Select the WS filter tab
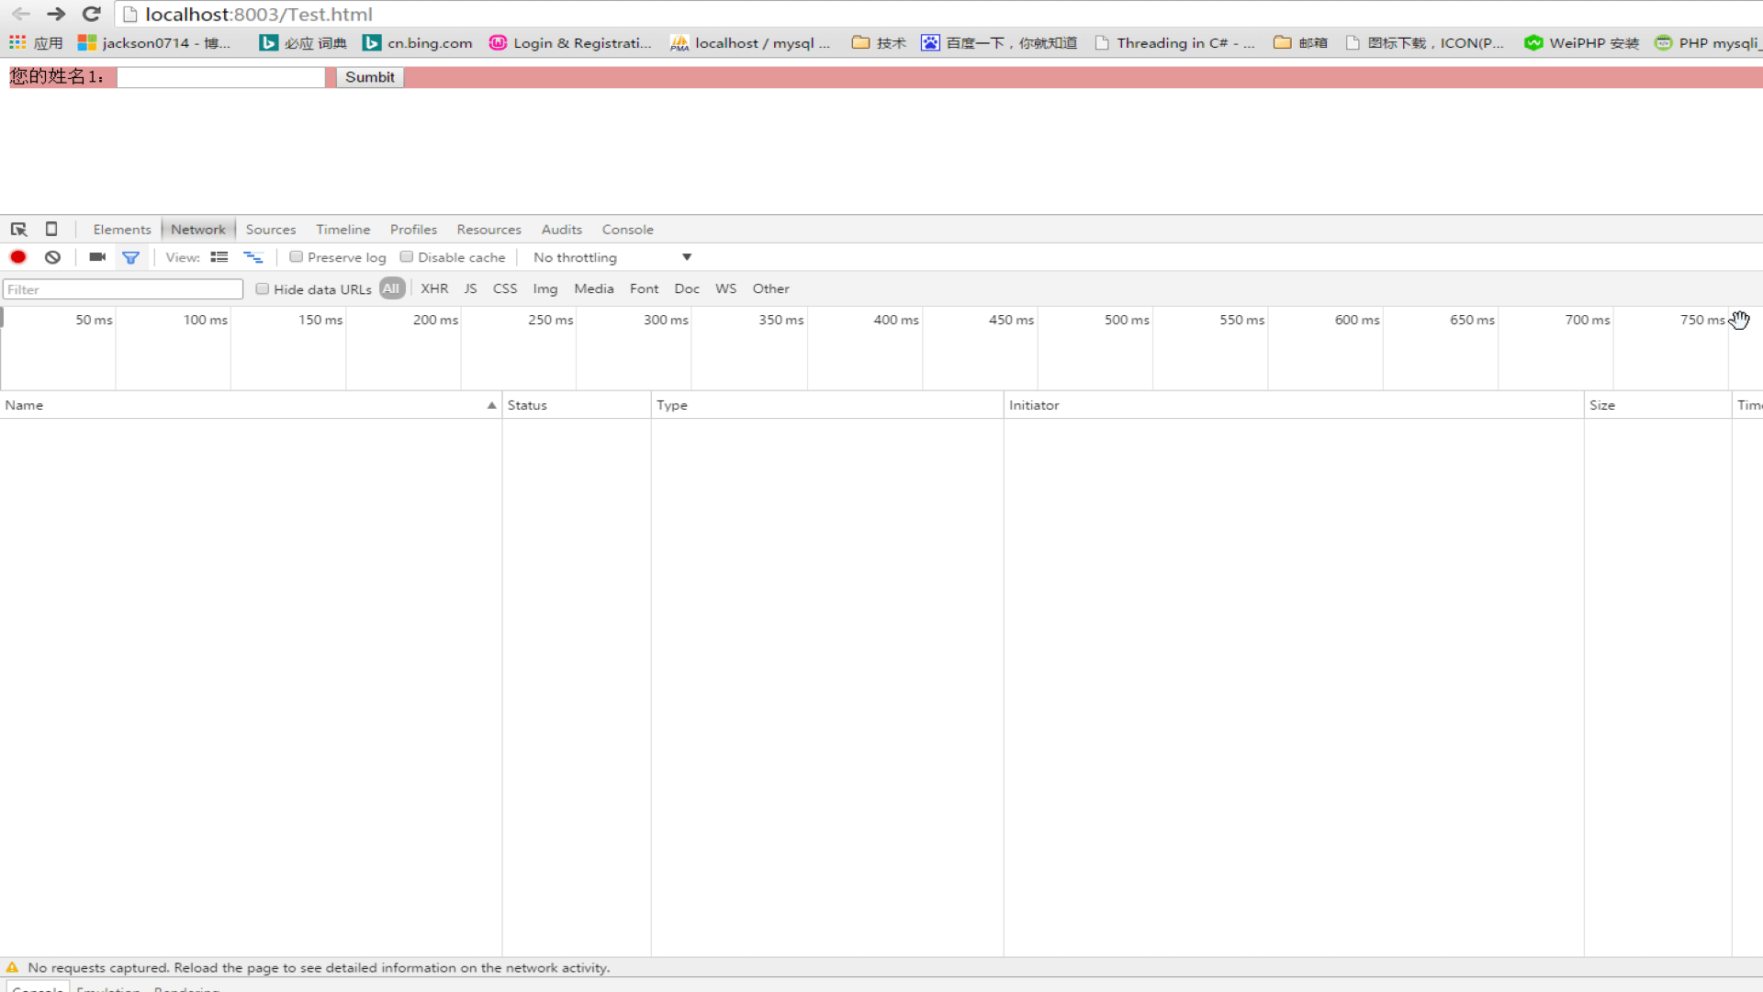Viewport: 1763px width, 992px height. (724, 288)
